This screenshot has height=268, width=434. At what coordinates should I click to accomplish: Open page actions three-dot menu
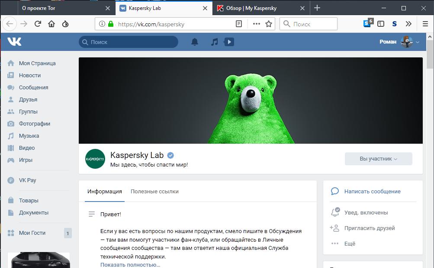pos(257,24)
